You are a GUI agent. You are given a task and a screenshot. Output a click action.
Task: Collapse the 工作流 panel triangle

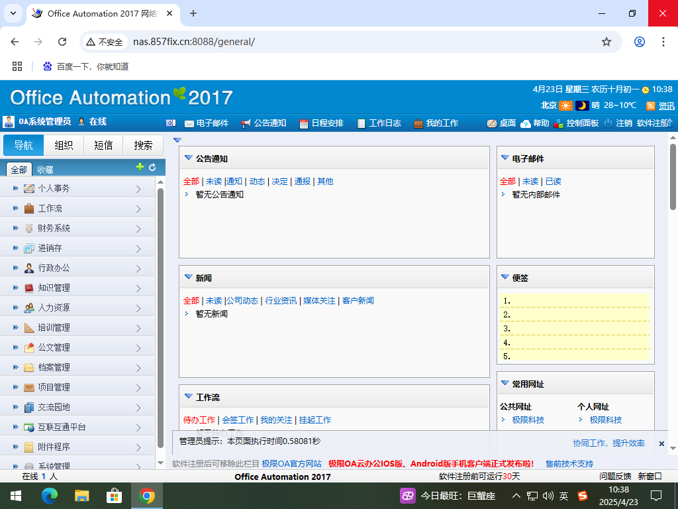click(x=189, y=396)
